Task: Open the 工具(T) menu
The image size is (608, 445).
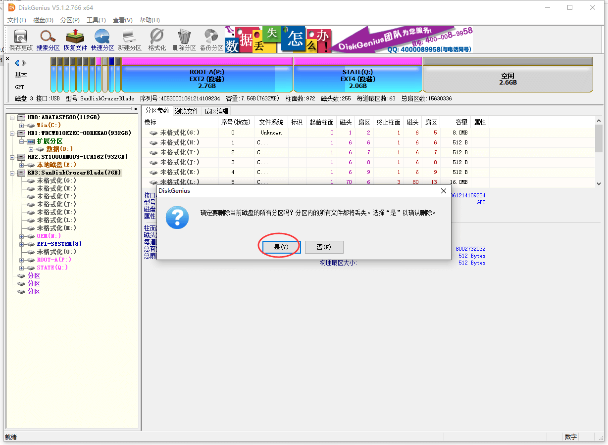Action: 96,20
